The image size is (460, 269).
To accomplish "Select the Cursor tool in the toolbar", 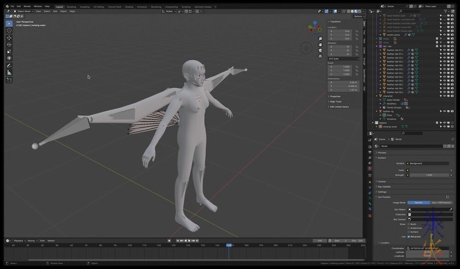I will [x=9, y=30].
